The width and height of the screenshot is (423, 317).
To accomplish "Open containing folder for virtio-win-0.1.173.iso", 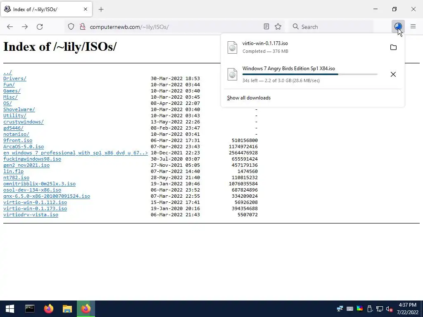I will pyautogui.click(x=393, y=47).
